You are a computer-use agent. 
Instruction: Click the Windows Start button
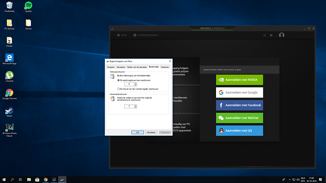pos(4,180)
